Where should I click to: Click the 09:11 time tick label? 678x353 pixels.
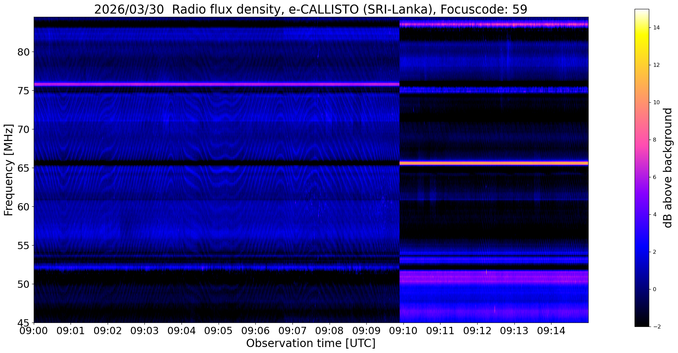point(440,331)
